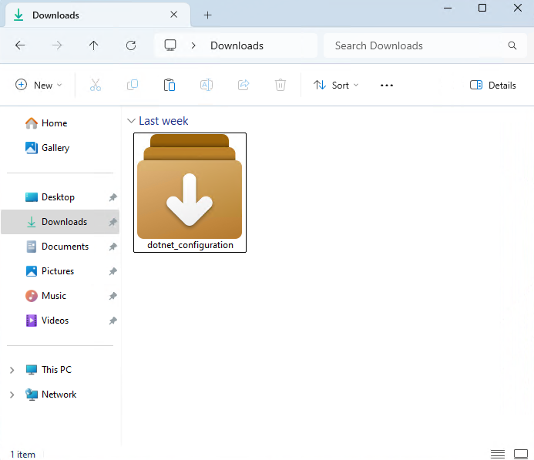Open the Sort options dropdown
Image resolution: width=534 pixels, height=460 pixels.
[x=336, y=86]
